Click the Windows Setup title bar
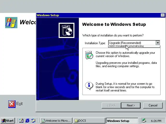Screen dimensions: 166x124 click(x=99, y=15)
